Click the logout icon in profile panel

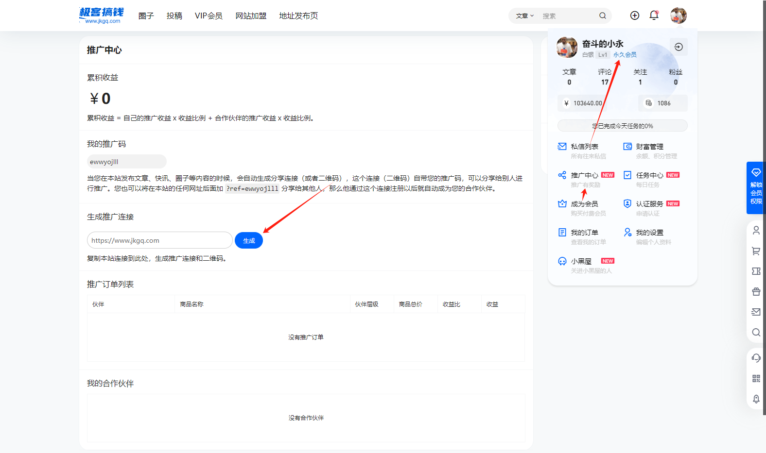pos(679,47)
